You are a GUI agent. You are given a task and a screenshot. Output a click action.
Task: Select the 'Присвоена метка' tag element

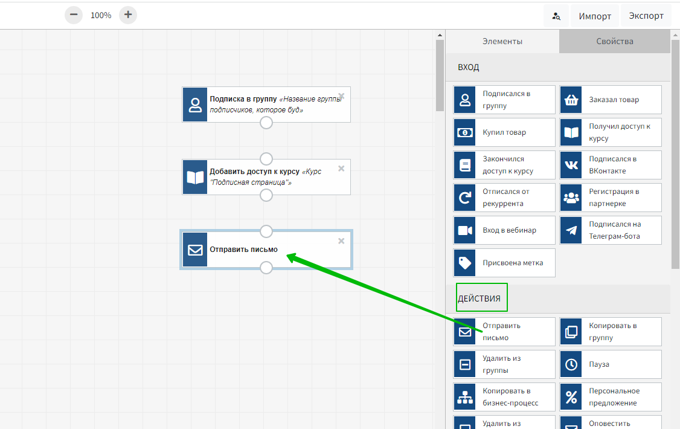[x=504, y=263]
